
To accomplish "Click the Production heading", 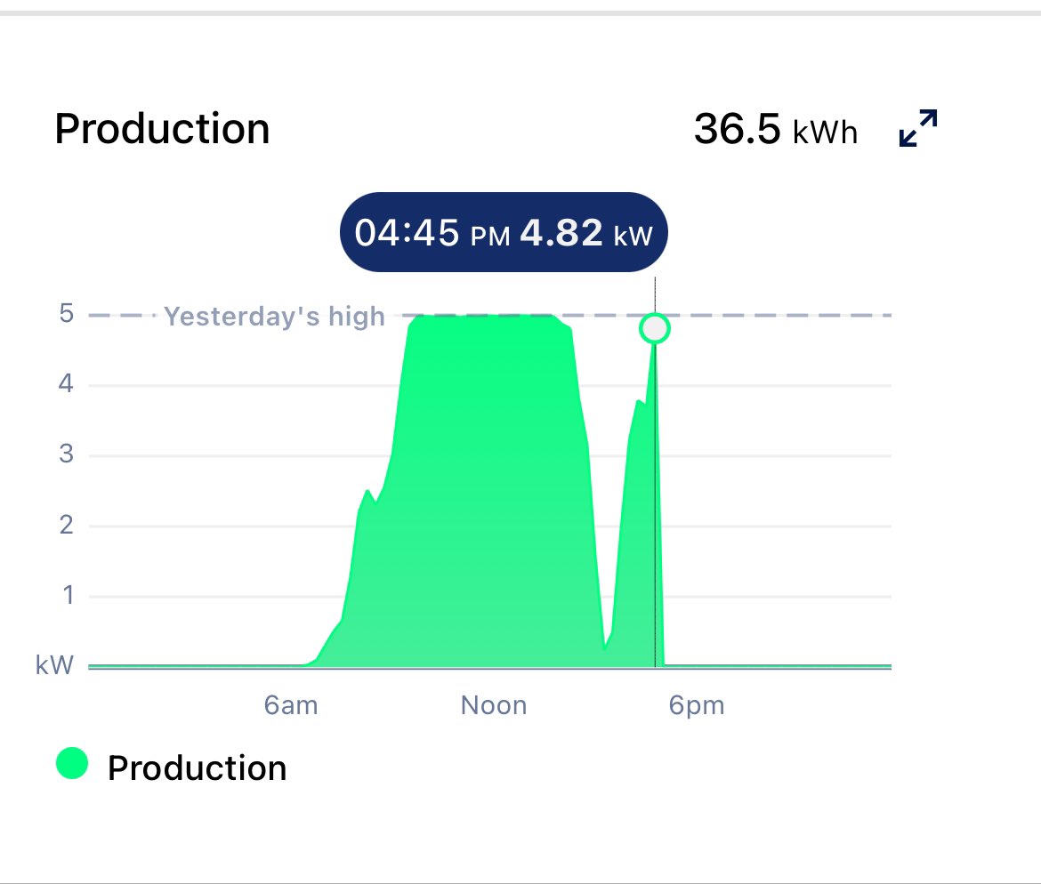I will (x=162, y=129).
